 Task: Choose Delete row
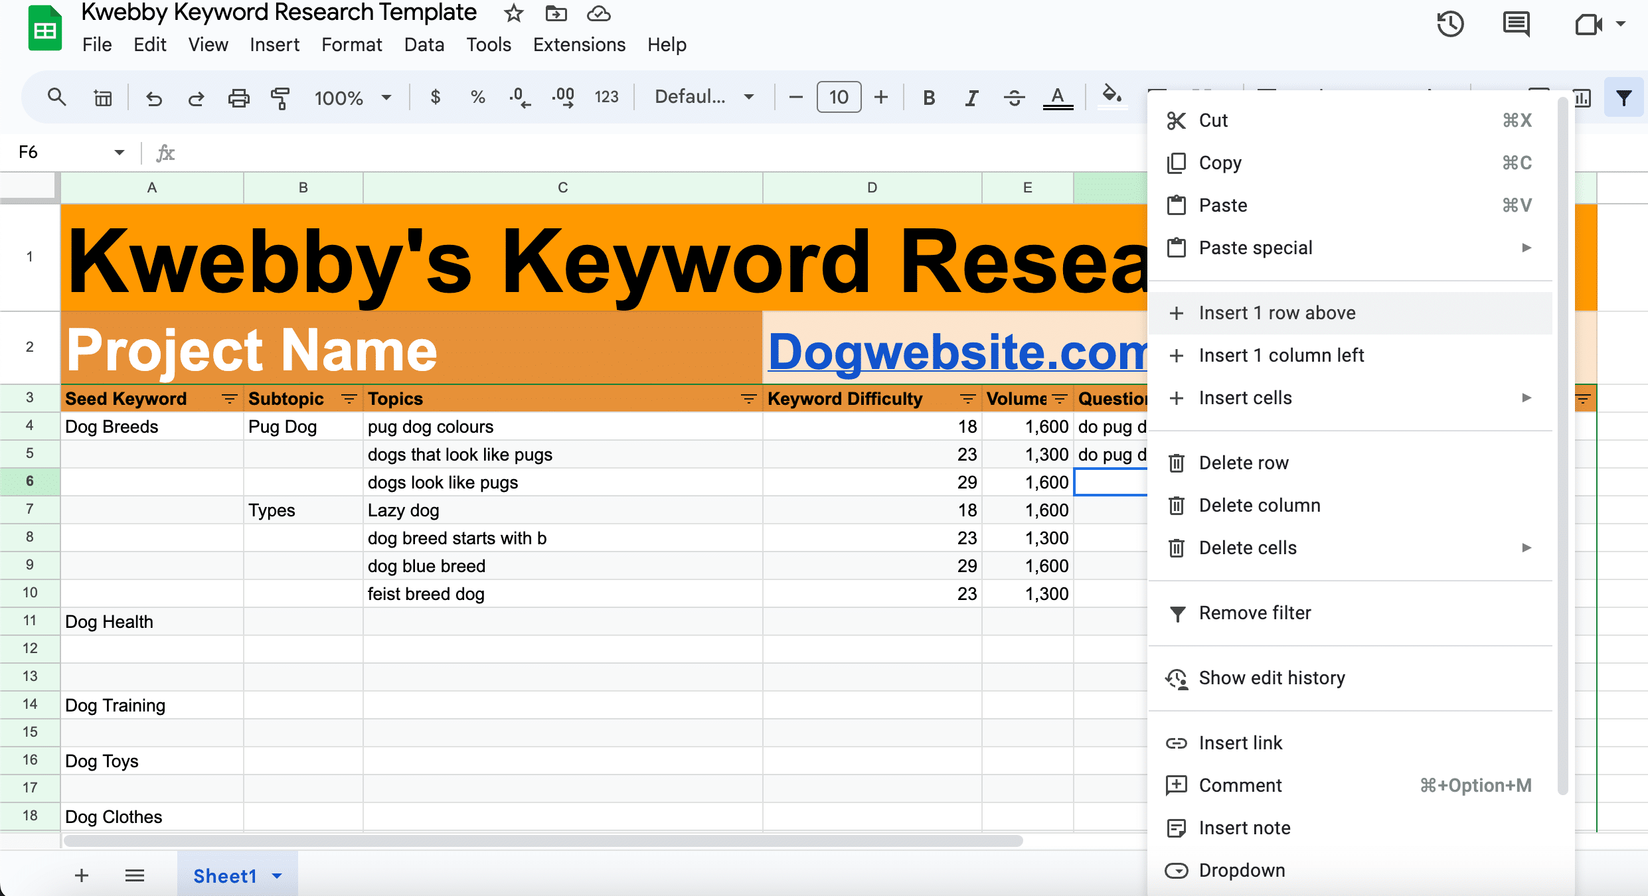[1350, 463]
